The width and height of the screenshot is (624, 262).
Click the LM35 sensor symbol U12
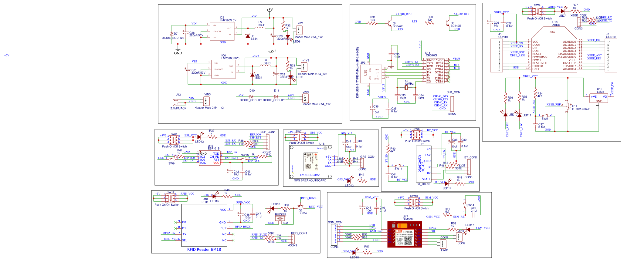click(599, 98)
